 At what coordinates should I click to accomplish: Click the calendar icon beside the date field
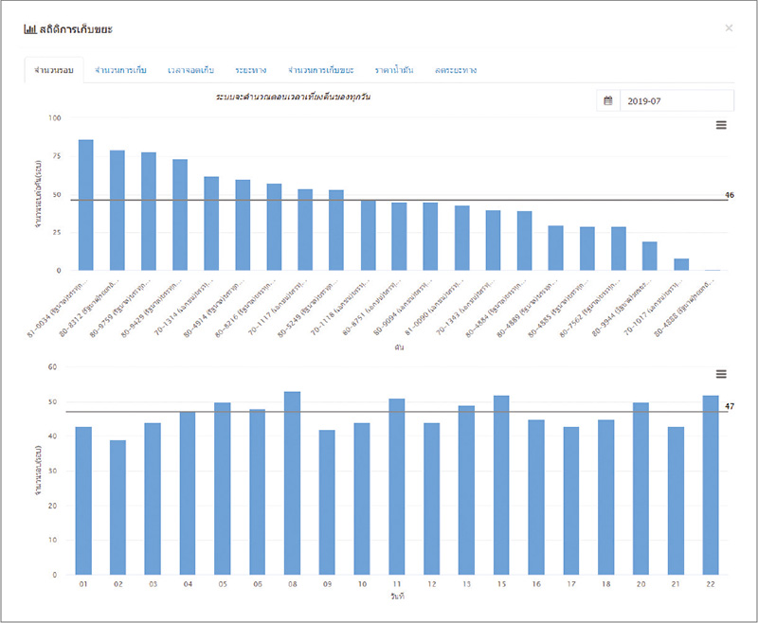tap(608, 101)
